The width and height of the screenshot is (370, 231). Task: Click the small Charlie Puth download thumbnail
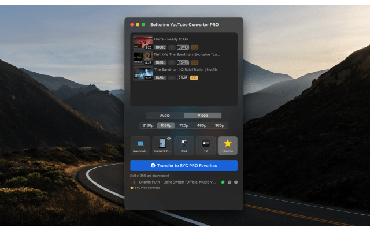tap(134, 182)
